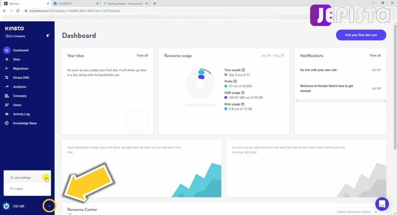Click the Notifications horizontal scrollbar
The width and height of the screenshot is (397, 215).
(x=340, y=101)
